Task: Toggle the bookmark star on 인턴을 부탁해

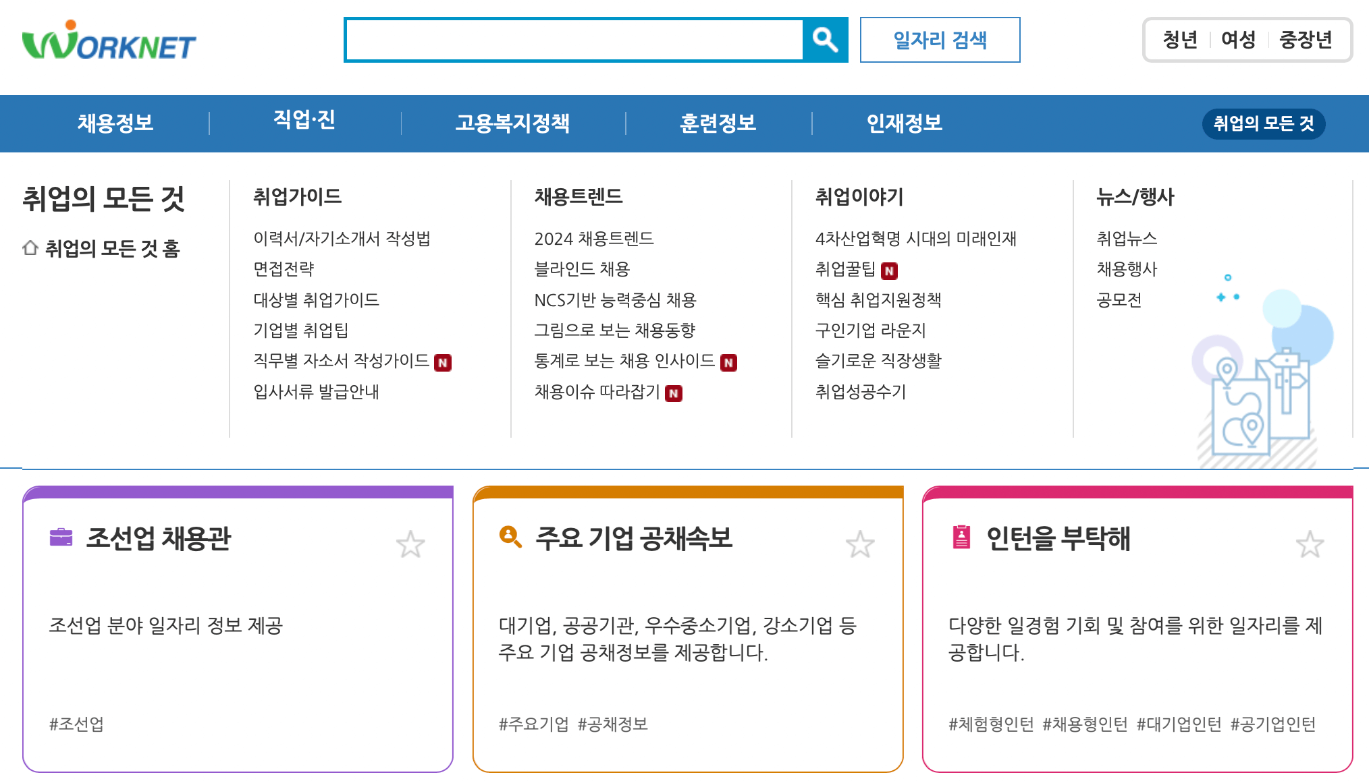Action: [x=1311, y=544]
